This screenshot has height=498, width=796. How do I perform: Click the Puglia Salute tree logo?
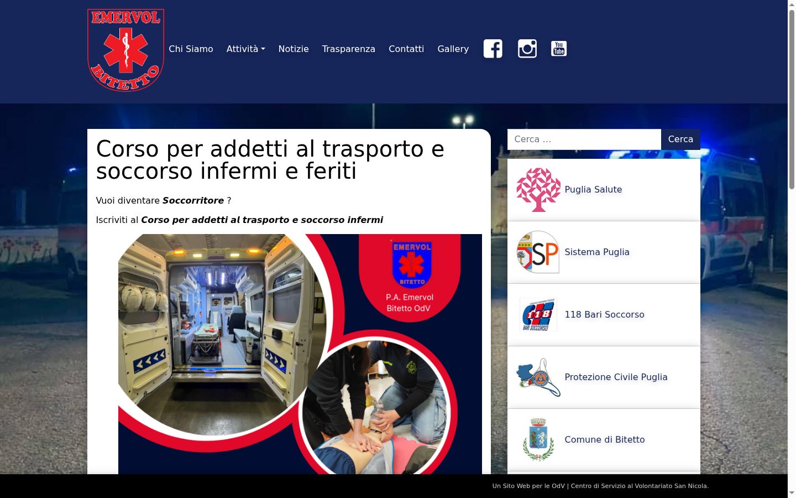pos(538,190)
